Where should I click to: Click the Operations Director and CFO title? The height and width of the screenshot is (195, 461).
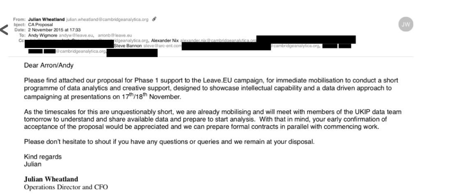click(66, 187)
